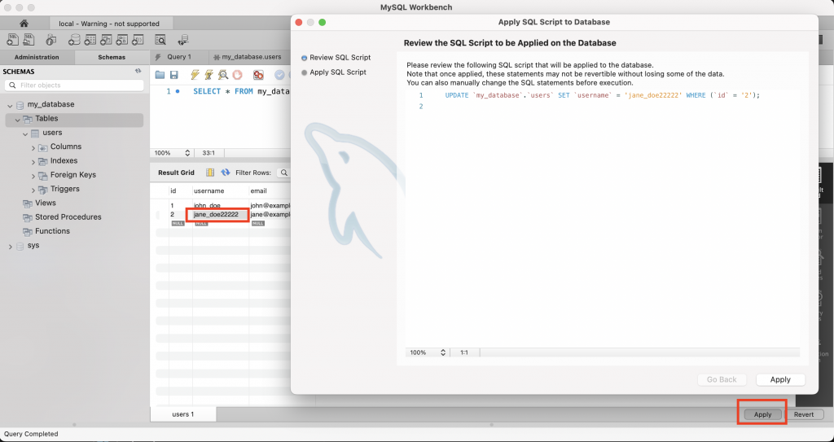The width and height of the screenshot is (834, 442).
Task: Collapse the my_database schema node
Action: 10,105
